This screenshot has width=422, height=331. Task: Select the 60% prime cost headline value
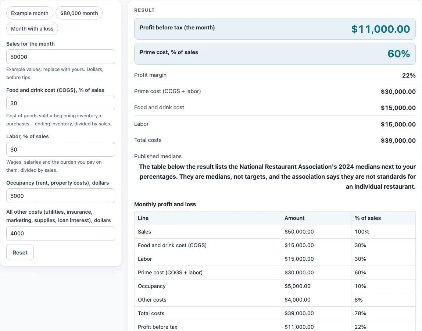click(398, 54)
